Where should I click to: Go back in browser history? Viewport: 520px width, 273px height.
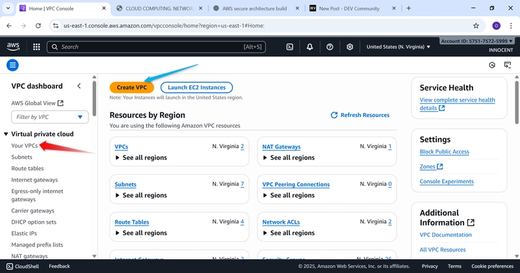tap(9, 25)
